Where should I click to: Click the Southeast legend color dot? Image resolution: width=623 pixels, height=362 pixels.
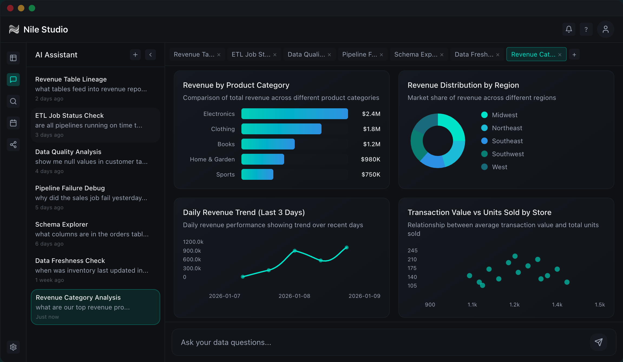484,141
